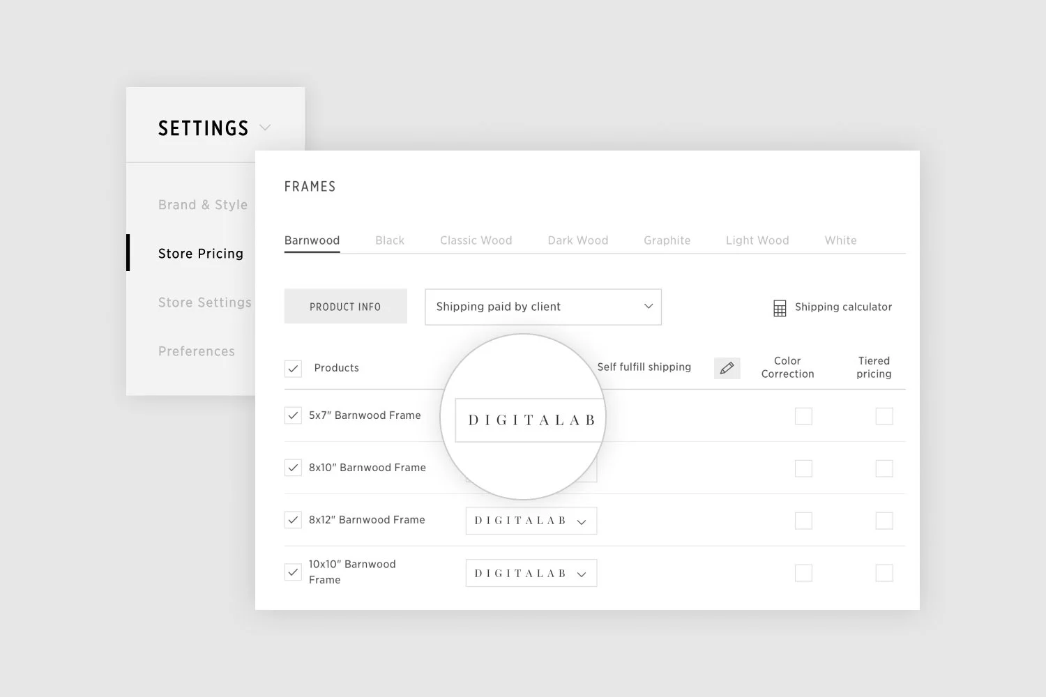Open the Shipping paid by client dropdown
The image size is (1046, 697).
pyautogui.click(x=543, y=307)
